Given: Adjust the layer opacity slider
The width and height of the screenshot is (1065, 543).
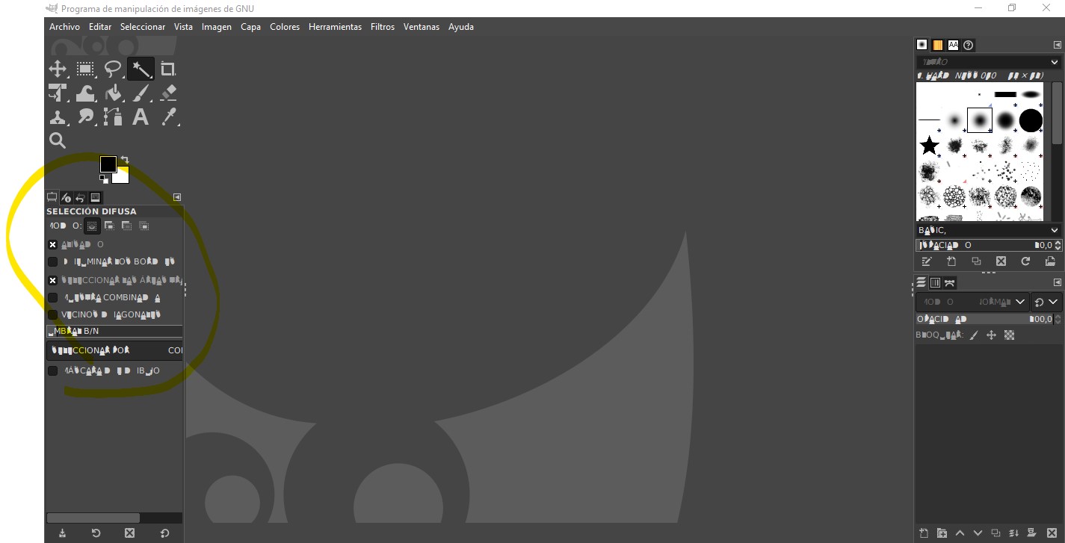Looking at the screenshot, I should (x=985, y=319).
